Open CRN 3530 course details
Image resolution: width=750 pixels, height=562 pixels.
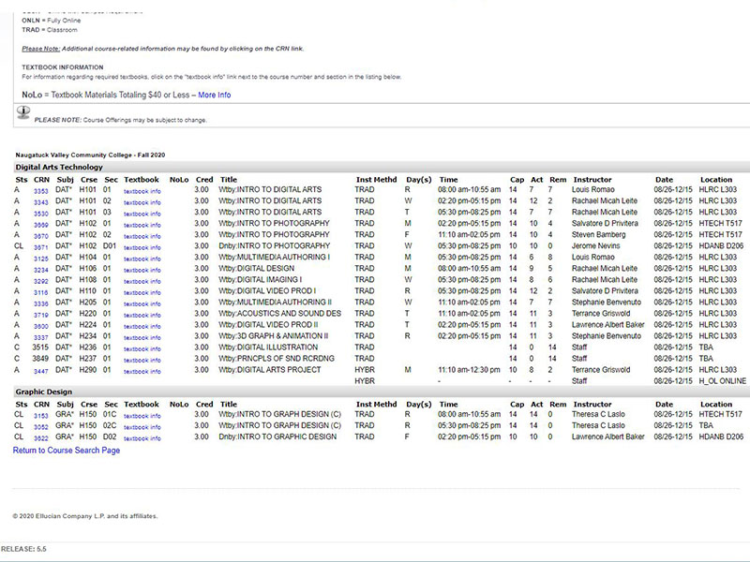click(x=41, y=214)
